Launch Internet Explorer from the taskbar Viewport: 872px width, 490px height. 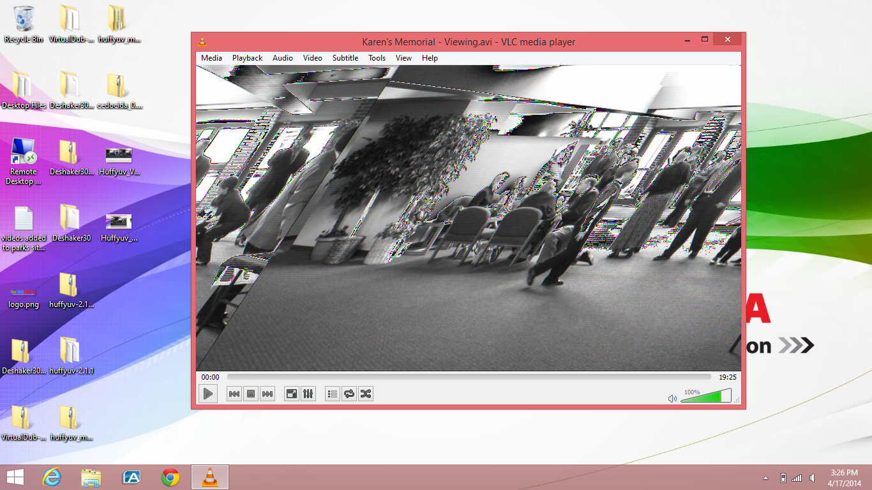point(52,477)
